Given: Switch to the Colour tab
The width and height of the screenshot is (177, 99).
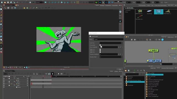Looking at the screenshot, I should (x=149, y=5).
